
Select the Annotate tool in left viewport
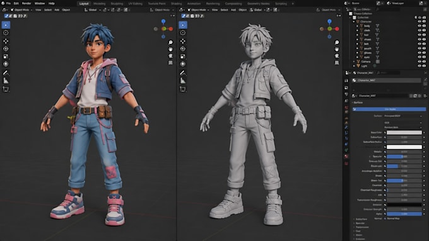click(6, 73)
